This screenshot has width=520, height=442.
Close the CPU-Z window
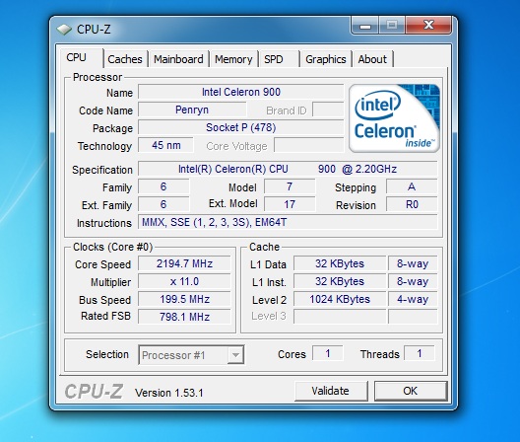[428, 26]
